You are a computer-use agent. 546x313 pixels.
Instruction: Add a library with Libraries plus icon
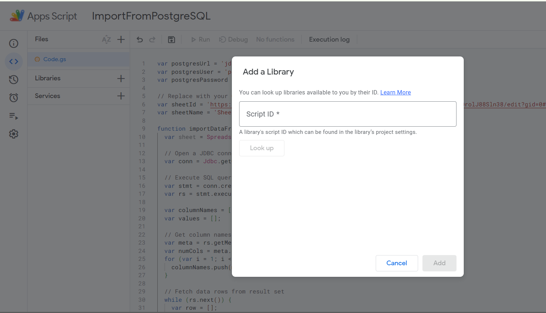(121, 79)
